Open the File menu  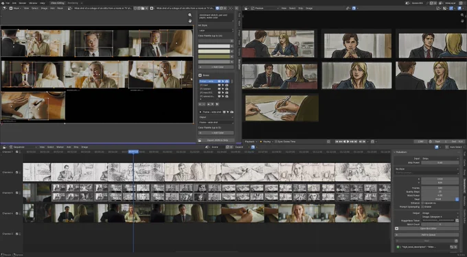[8, 3]
